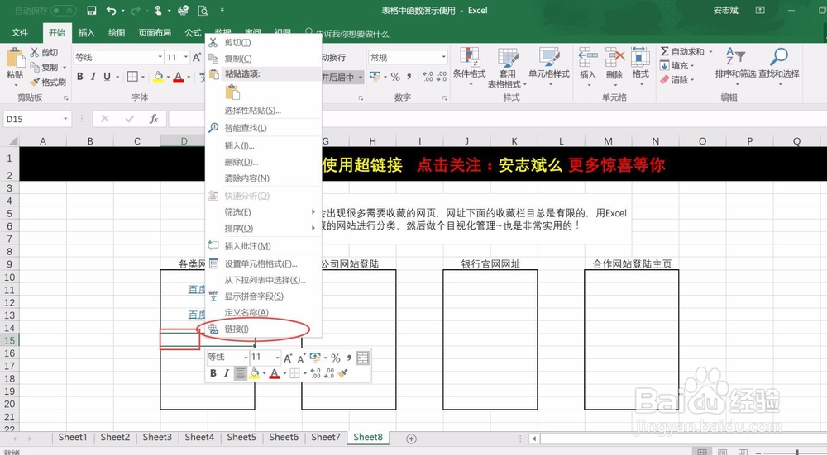
Task: Add new sheet with plus button
Action: tap(411, 438)
